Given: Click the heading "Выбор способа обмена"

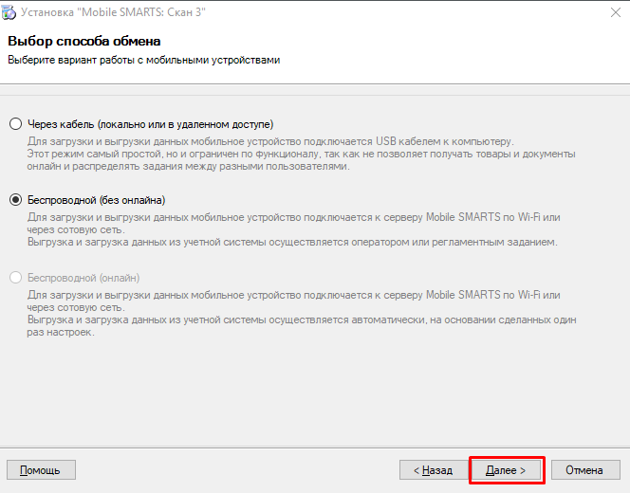Looking at the screenshot, I should click(x=84, y=42).
